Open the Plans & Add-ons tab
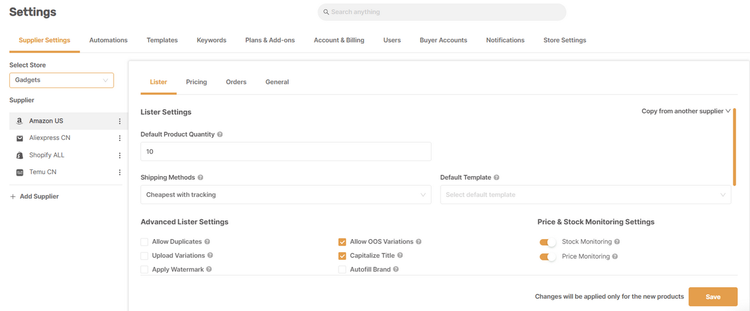750x311 pixels. pos(270,40)
